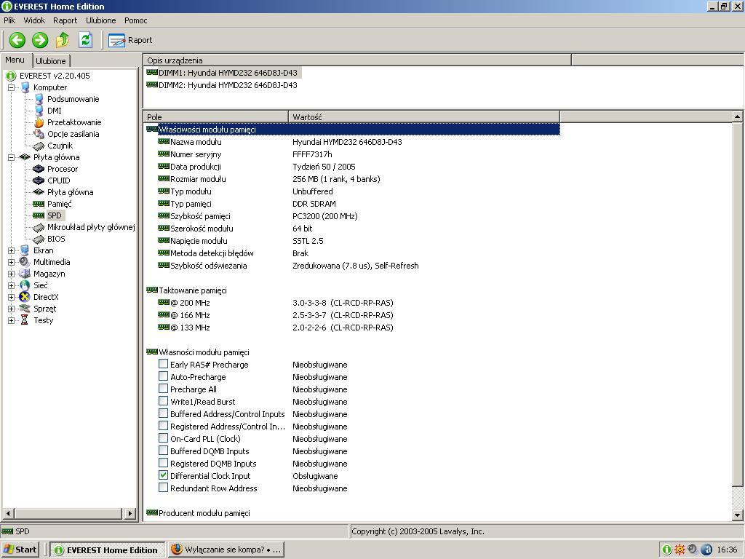Click the green Back arrow toolbar icon

pos(17,40)
